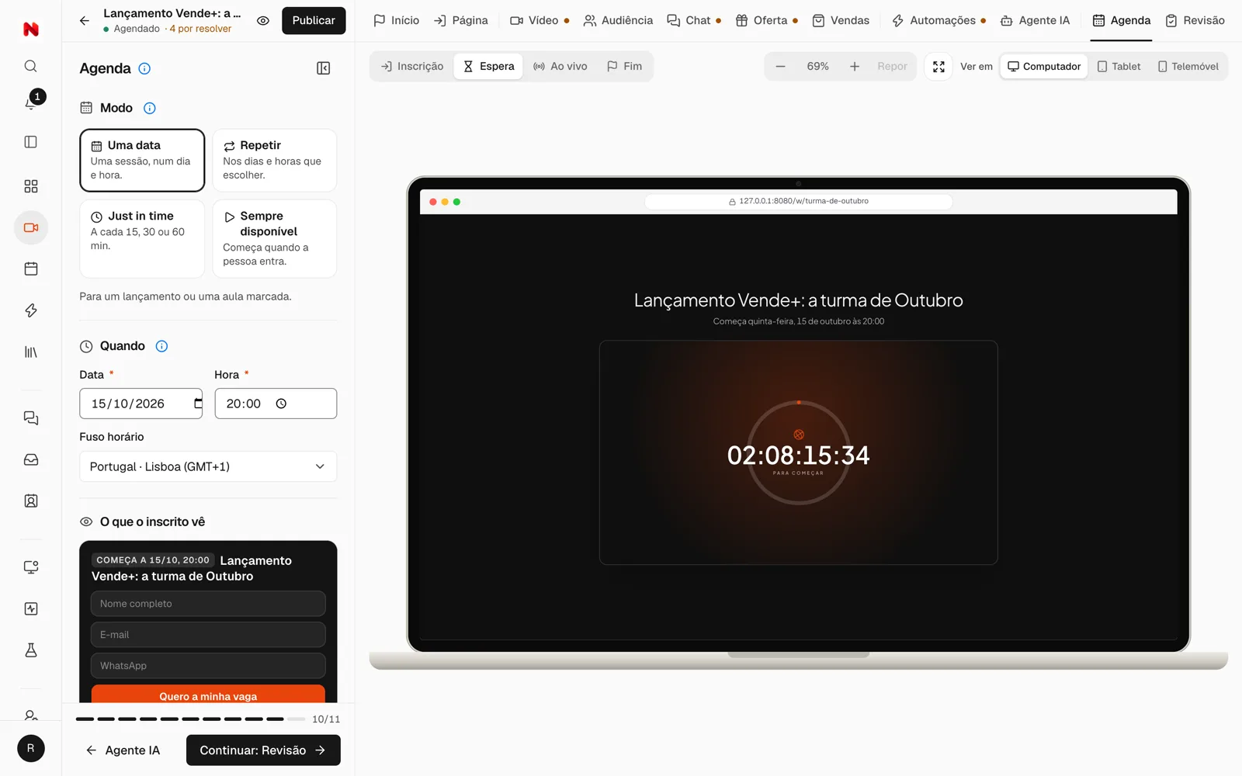Zoom out with the minus button
The width and height of the screenshot is (1242, 776).
(x=780, y=67)
